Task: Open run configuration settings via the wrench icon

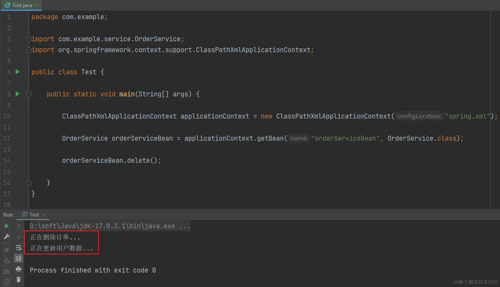Action: coord(7,236)
